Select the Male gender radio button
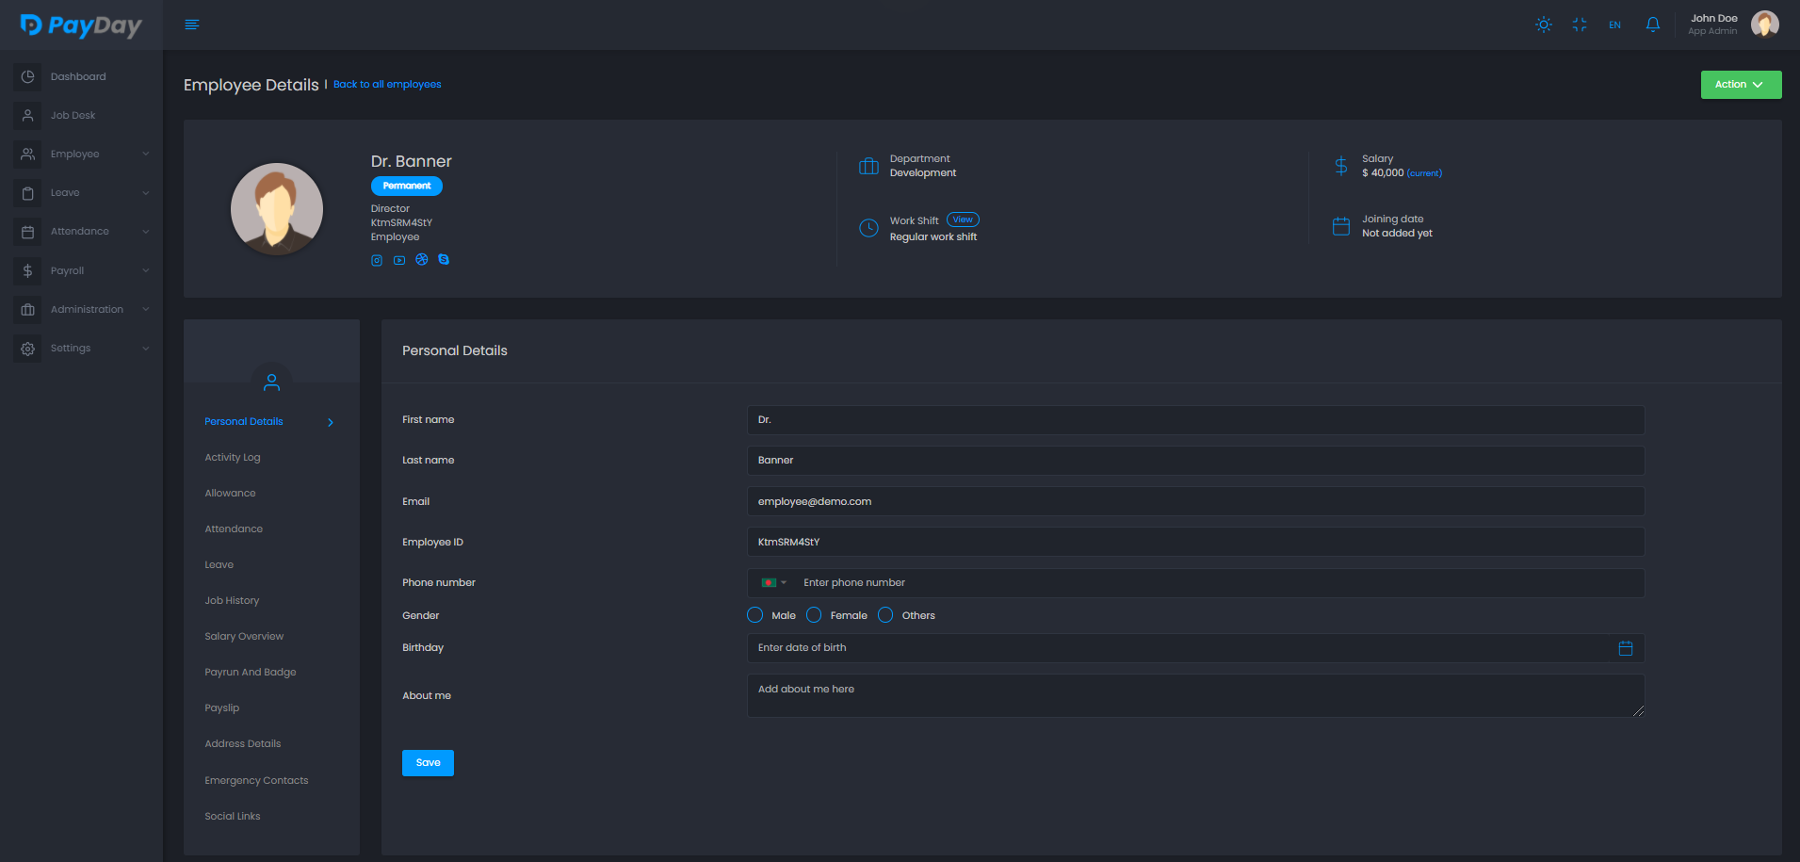The image size is (1800, 862). point(754,615)
